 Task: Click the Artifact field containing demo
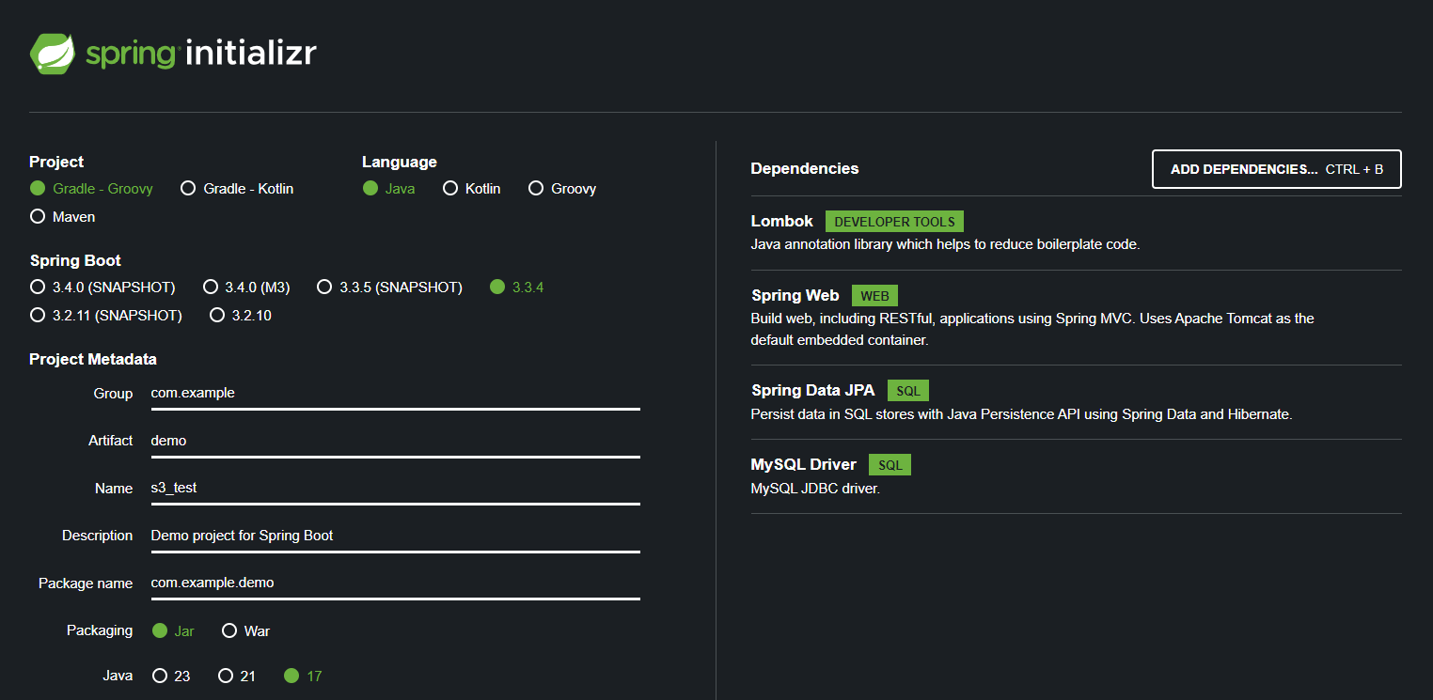click(395, 441)
